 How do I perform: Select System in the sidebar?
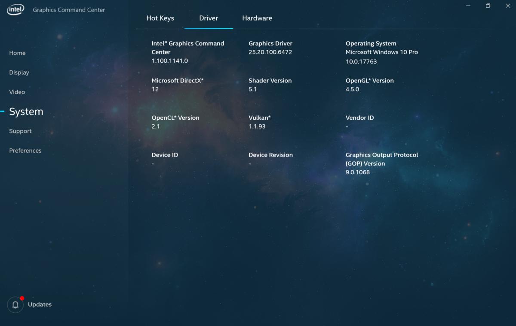pyautogui.click(x=26, y=112)
